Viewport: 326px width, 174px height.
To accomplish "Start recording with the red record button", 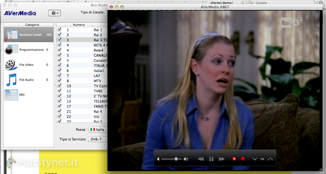I will tap(242, 159).
